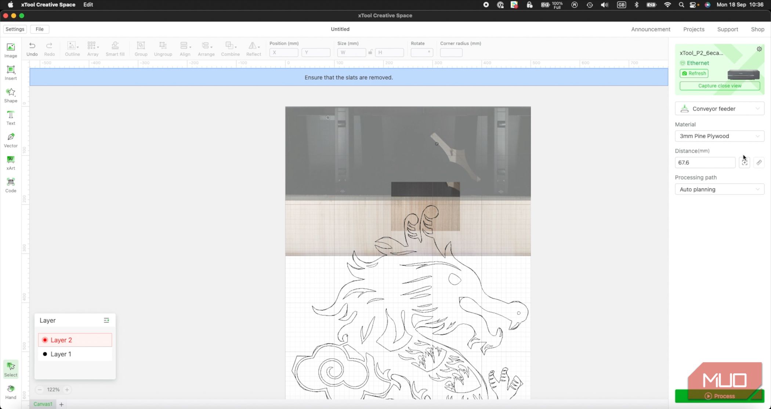Viewport: 771px width, 409px height.
Task: Open the Auto planning processing path dropdown
Action: tap(719, 189)
